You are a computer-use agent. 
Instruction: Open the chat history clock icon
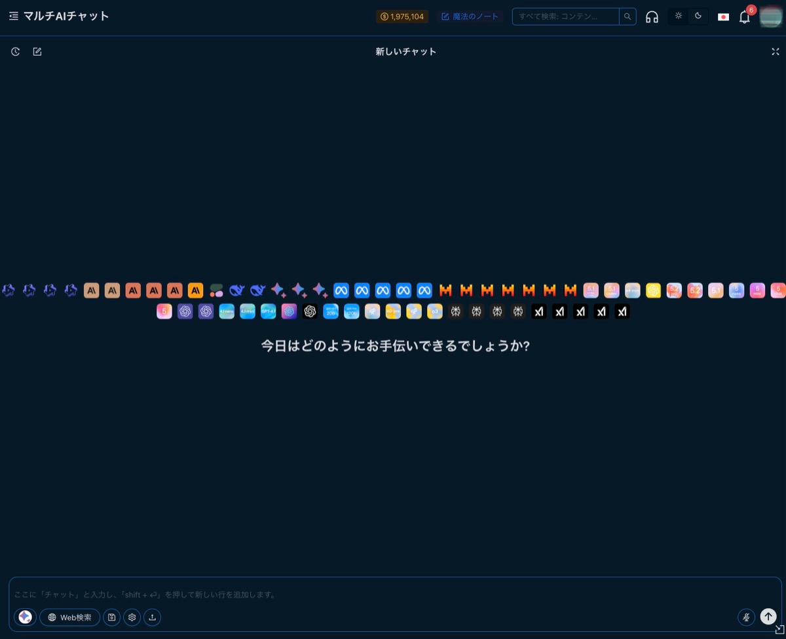[x=15, y=52]
